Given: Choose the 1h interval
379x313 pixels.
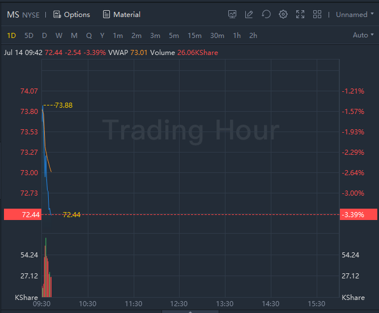Looking at the screenshot, I should pyautogui.click(x=237, y=36).
